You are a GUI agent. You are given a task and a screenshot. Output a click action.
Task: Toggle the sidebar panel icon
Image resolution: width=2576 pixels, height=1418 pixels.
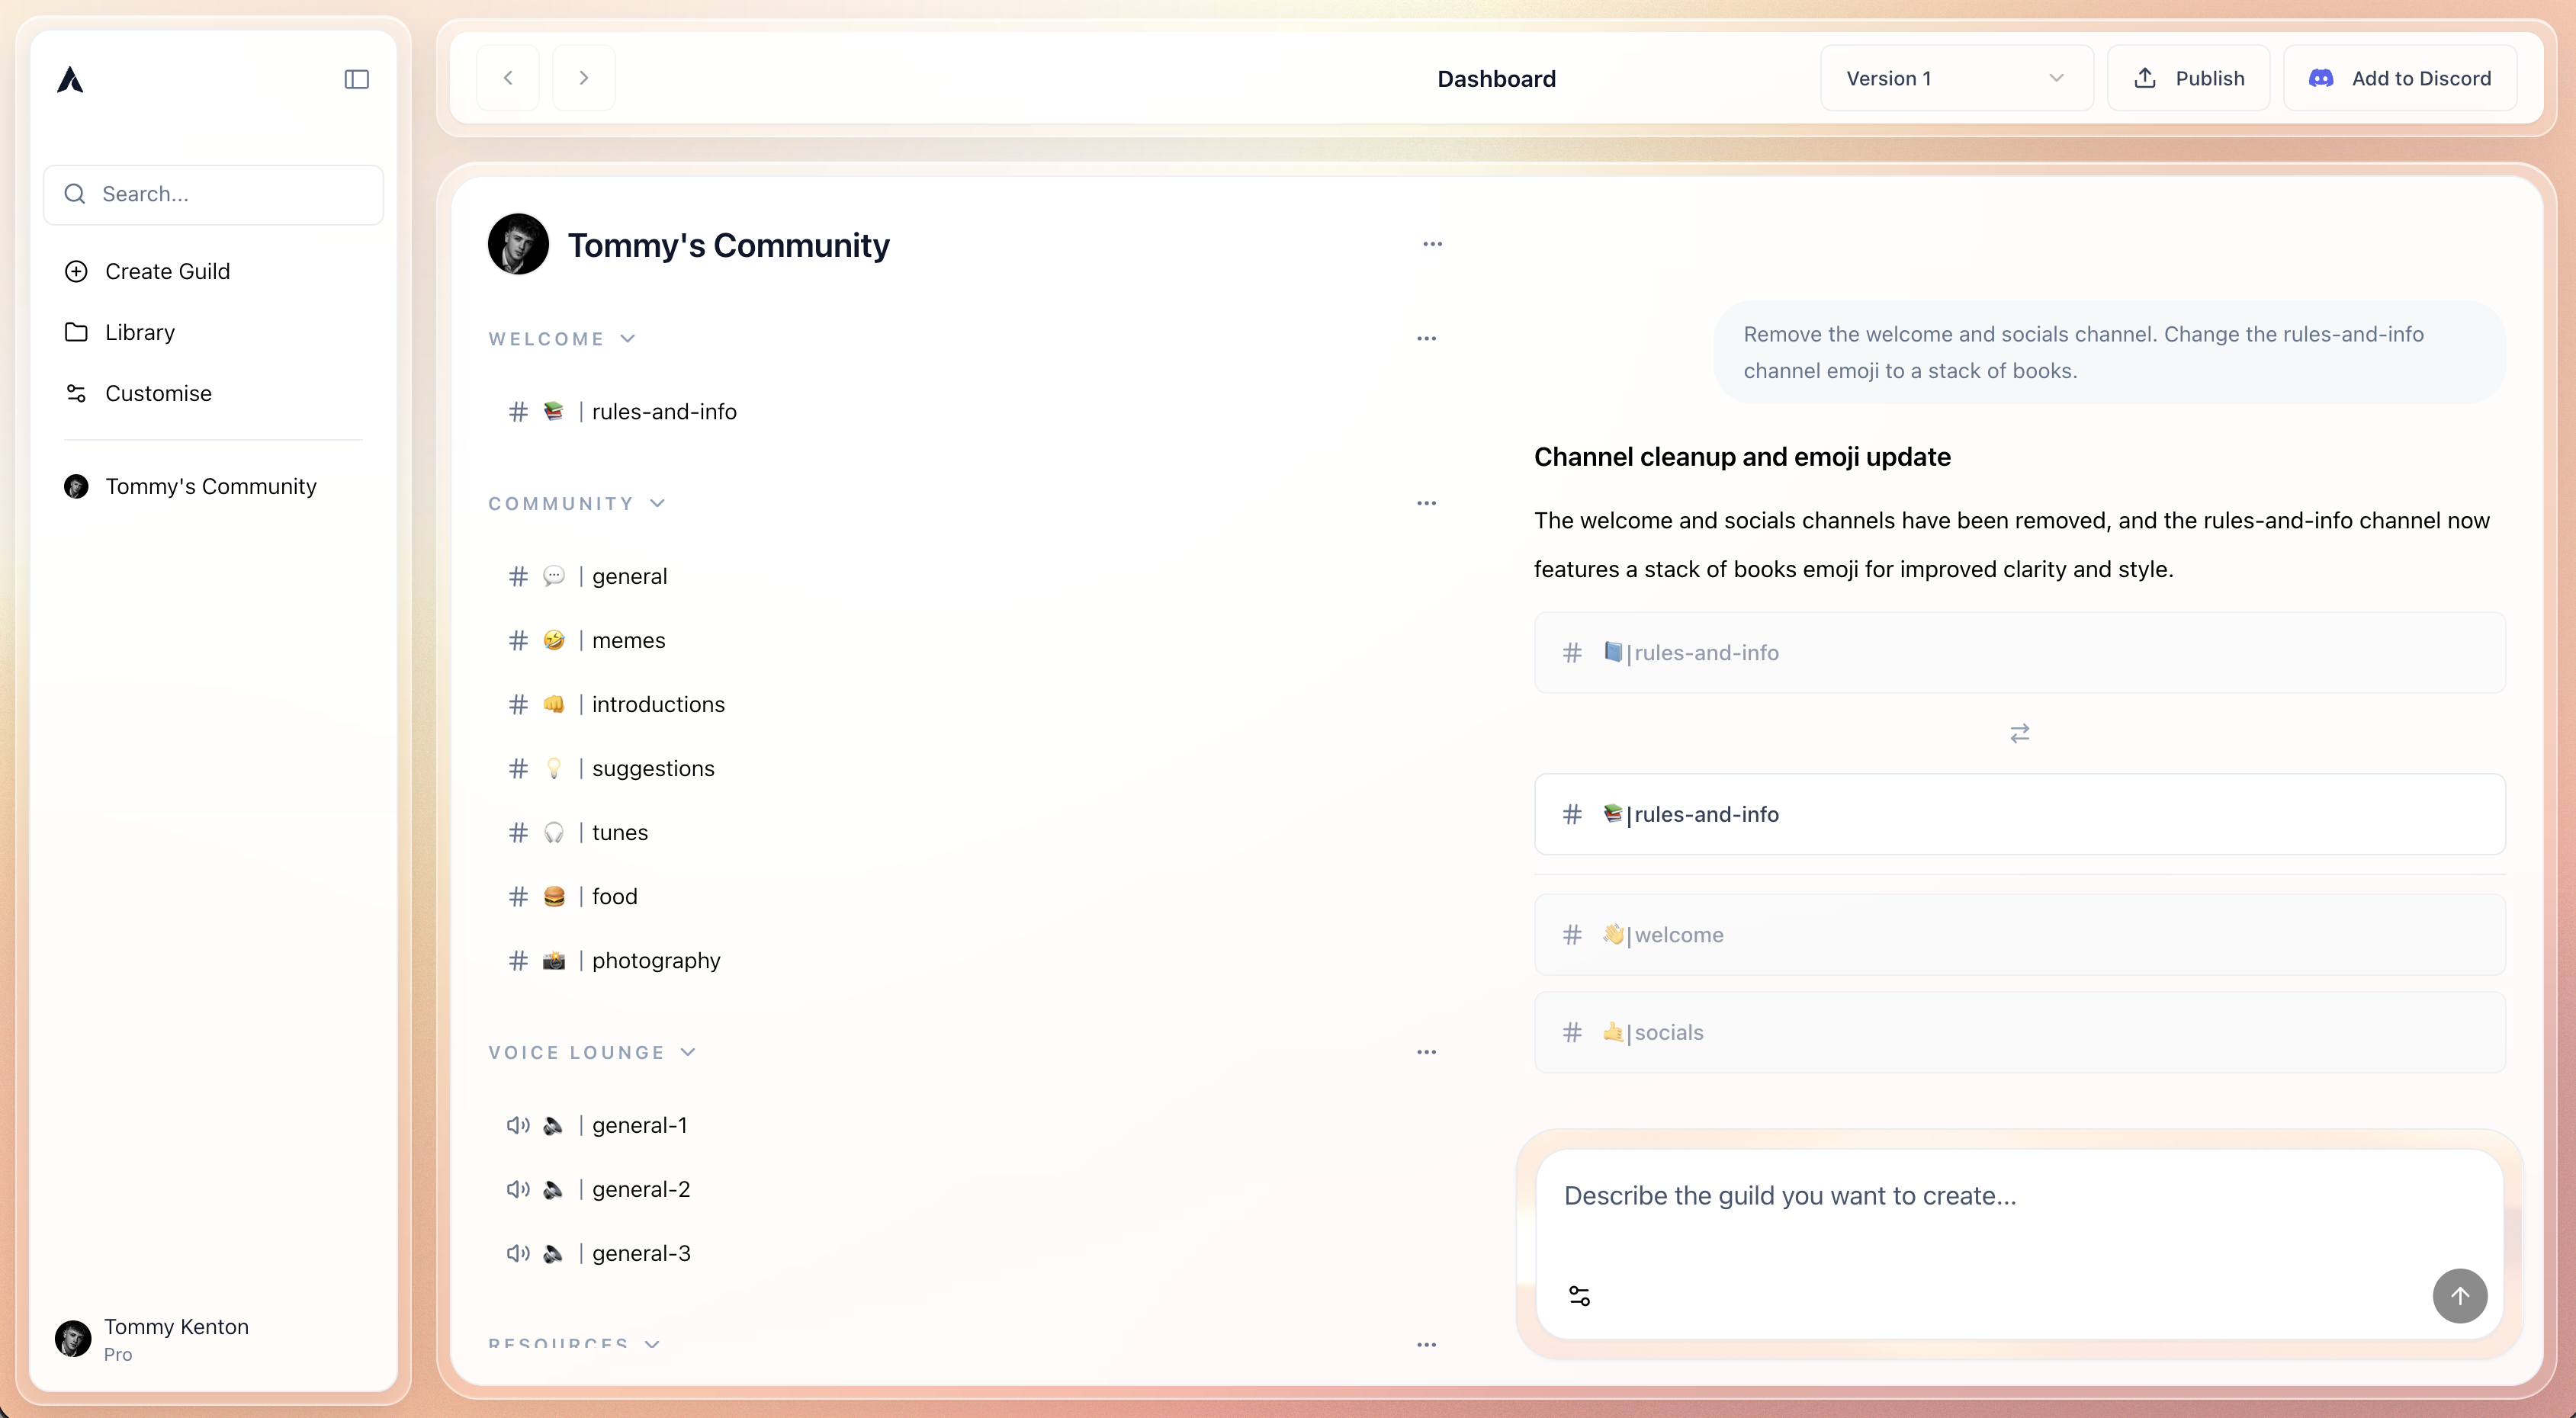click(356, 79)
